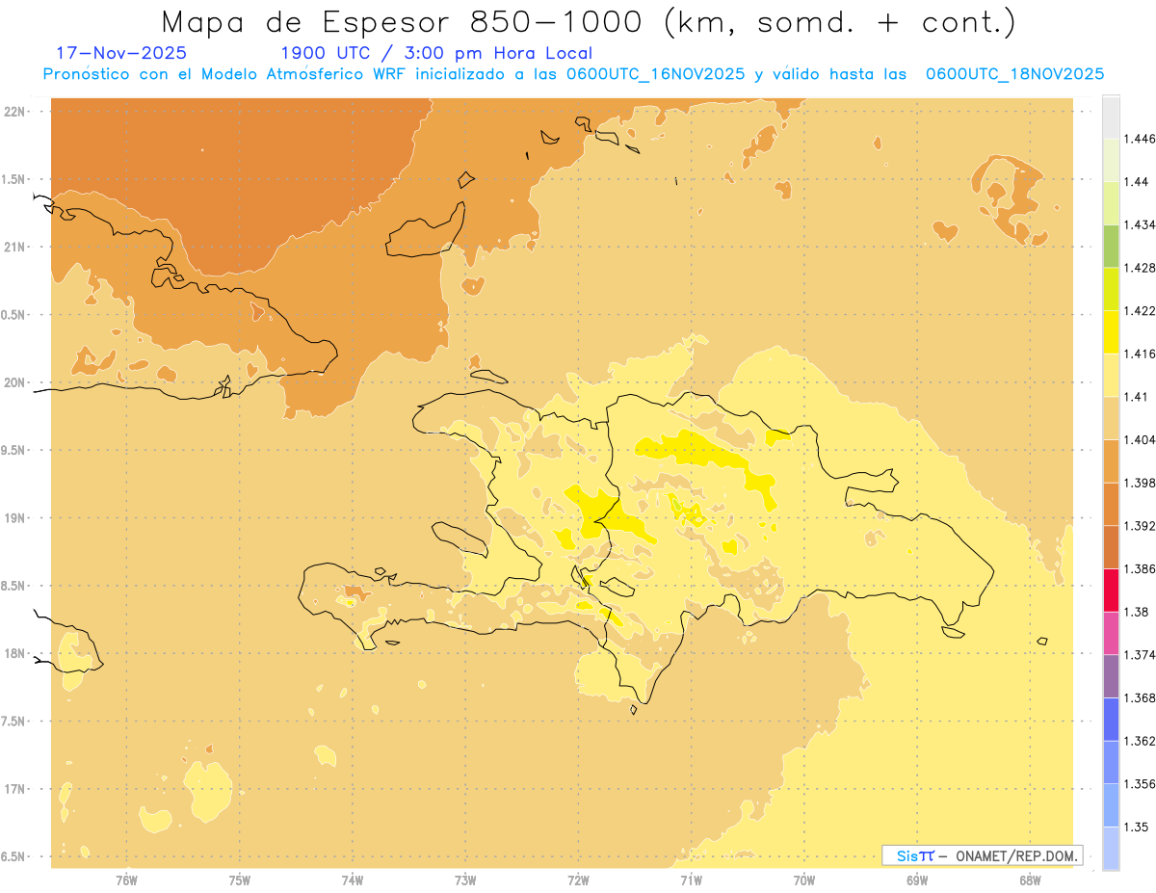The width and height of the screenshot is (1156, 893).
Task: Click the 22N latitude label
Action: (x=14, y=112)
